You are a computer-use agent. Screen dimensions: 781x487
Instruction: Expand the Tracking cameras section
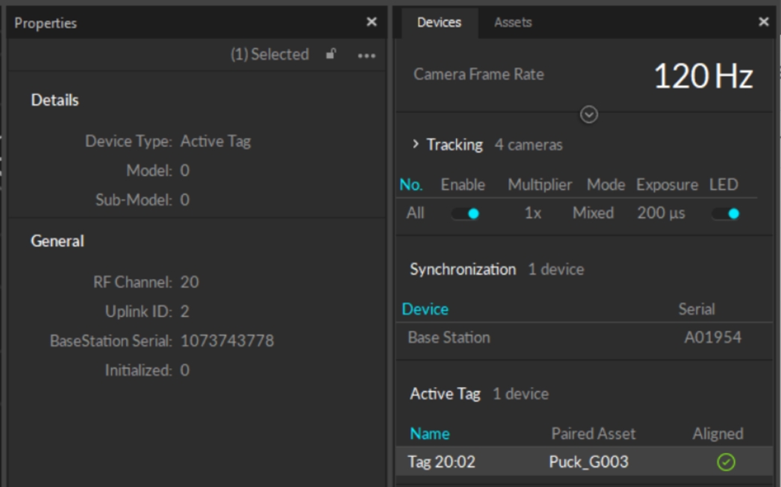[415, 145]
